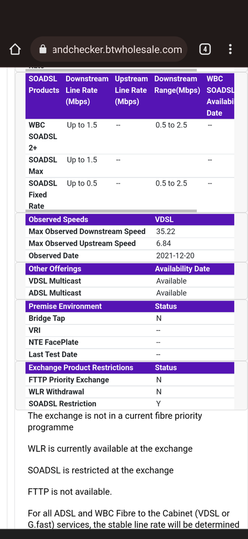248x539 pixels.
Task: Click the 35.22 downstream speed value
Action: coord(166,231)
